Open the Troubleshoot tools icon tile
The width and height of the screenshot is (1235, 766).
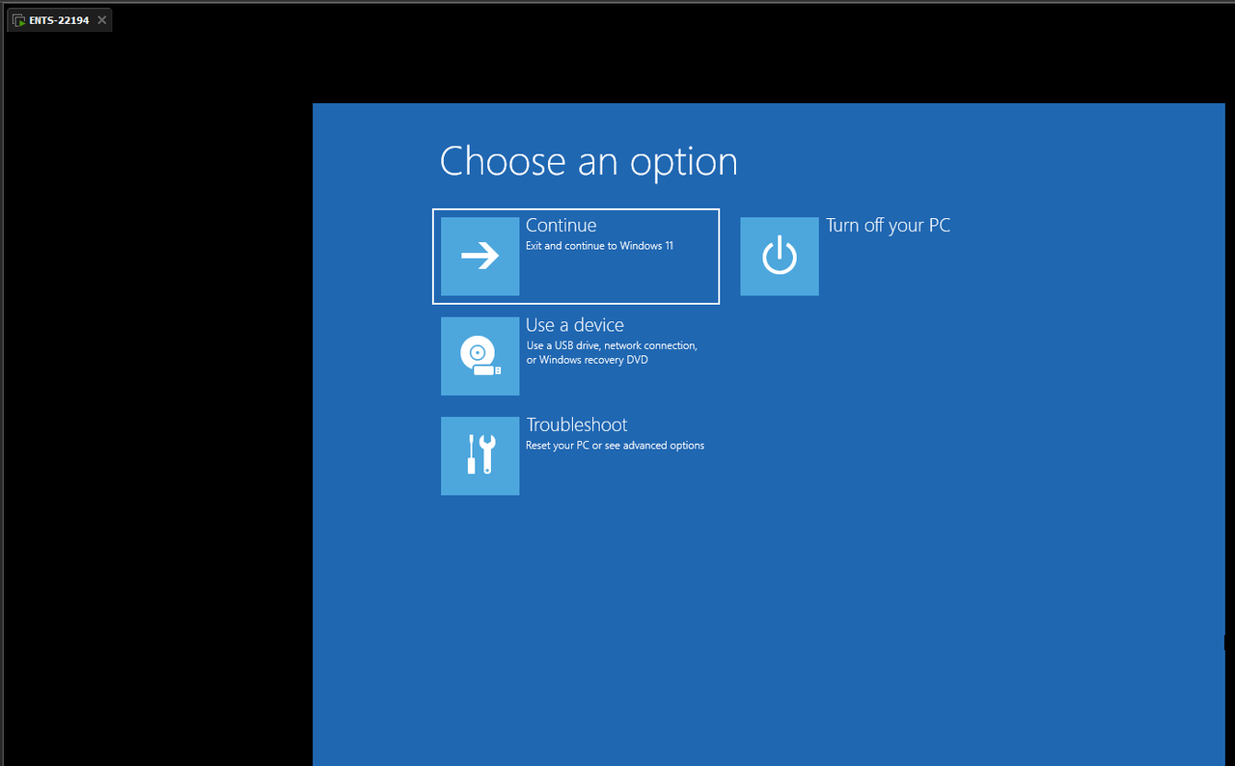(480, 455)
